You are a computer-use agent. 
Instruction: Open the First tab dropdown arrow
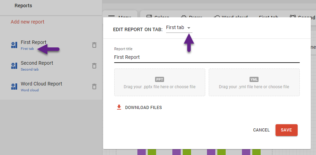[x=189, y=28]
